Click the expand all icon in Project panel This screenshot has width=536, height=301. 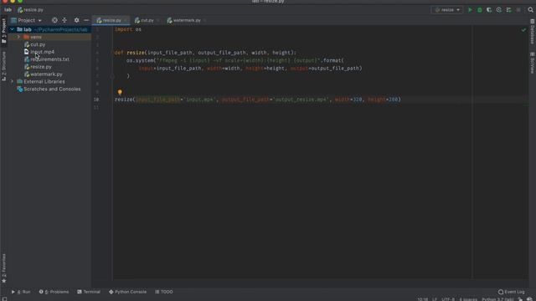64,20
